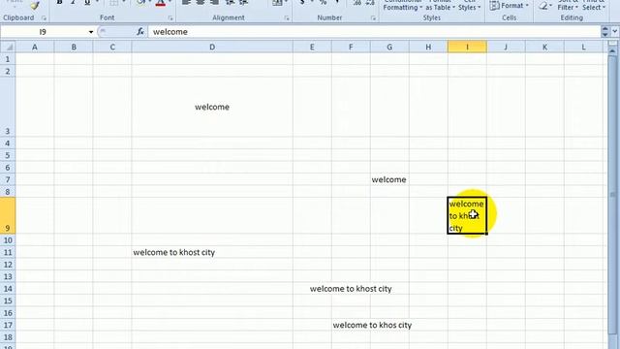
Task: Click the Insert Function fx icon
Action: (x=140, y=31)
